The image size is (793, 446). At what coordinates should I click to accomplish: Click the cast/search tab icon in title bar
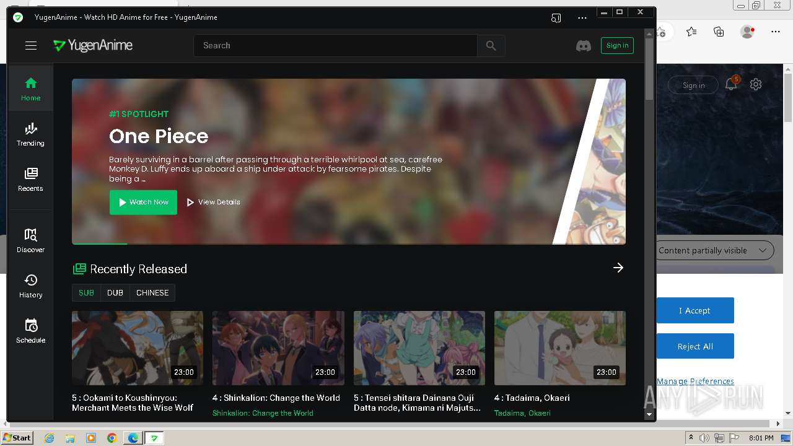(x=556, y=18)
